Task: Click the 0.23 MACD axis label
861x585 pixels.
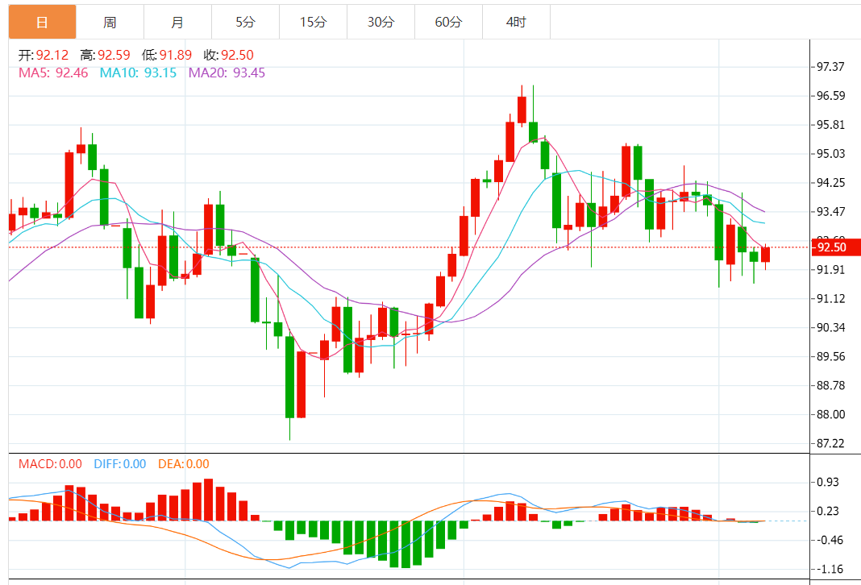Action: (828, 512)
